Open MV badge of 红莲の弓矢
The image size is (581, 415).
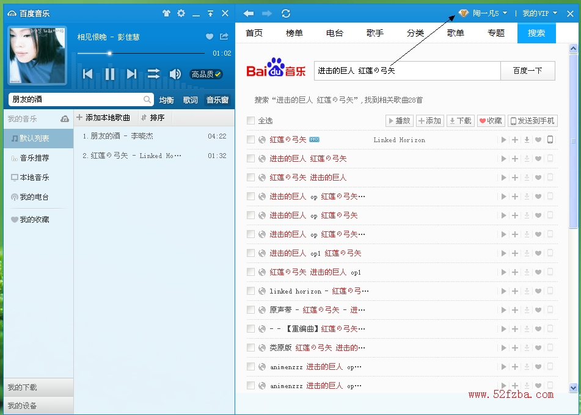(314, 140)
